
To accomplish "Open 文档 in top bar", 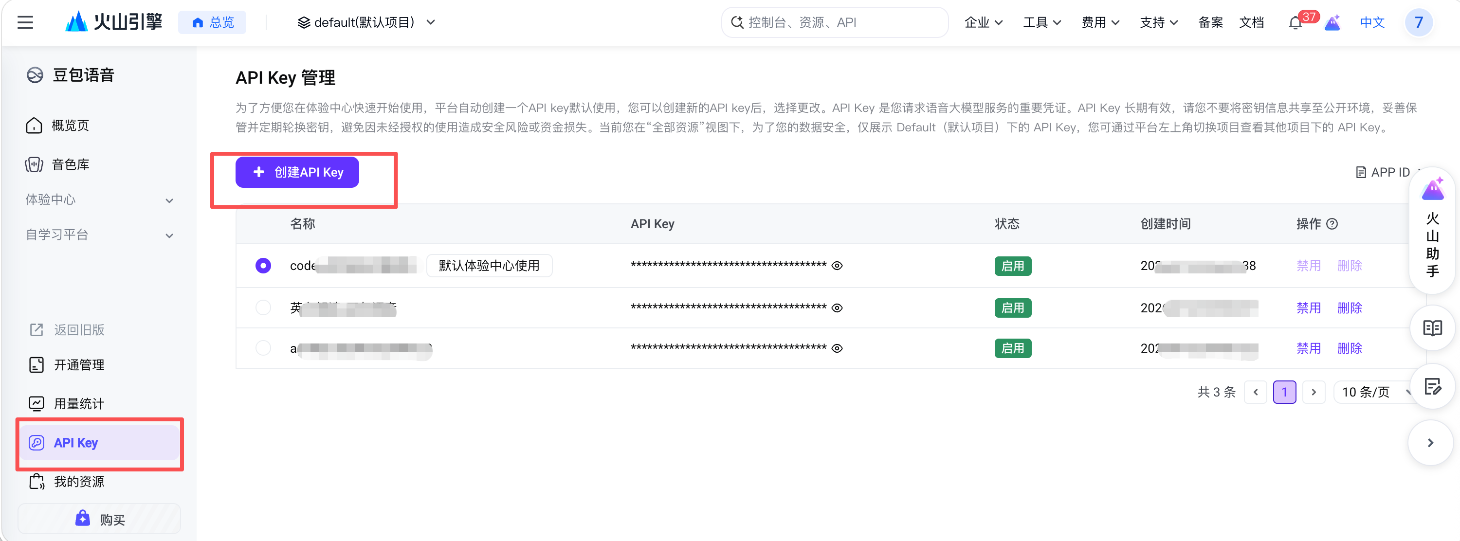I will point(1251,22).
